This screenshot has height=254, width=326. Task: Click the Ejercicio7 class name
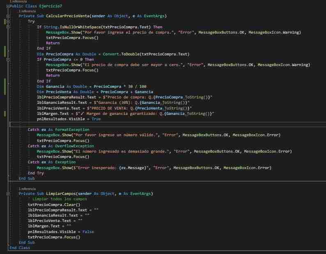point(52,6)
